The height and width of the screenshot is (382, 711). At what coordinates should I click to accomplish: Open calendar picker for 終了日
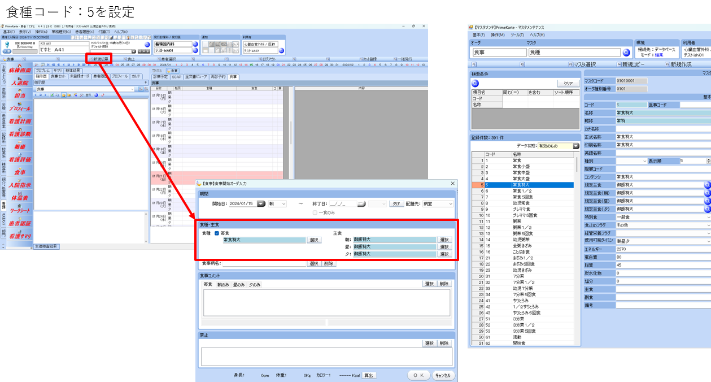click(362, 203)
